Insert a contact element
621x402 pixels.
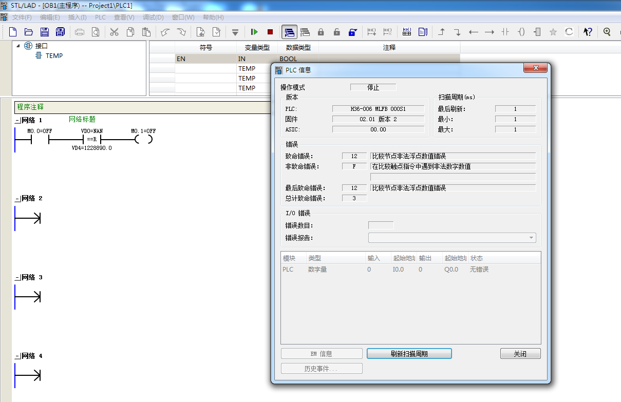[x=505, y=32]
